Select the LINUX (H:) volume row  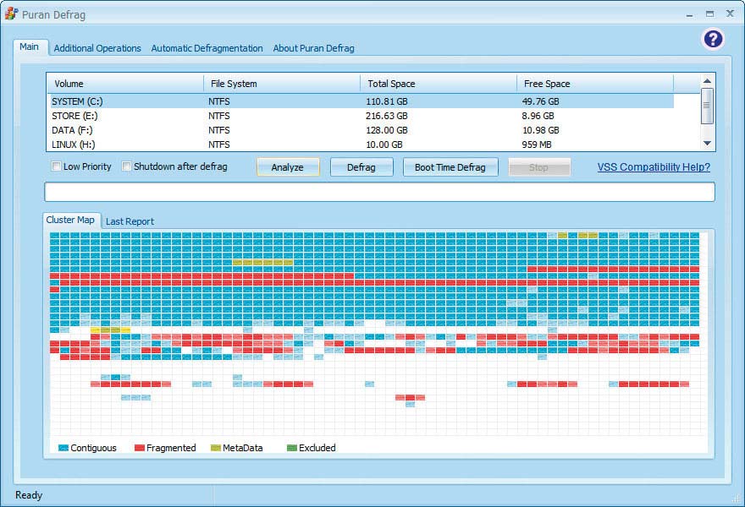(362, 144)
